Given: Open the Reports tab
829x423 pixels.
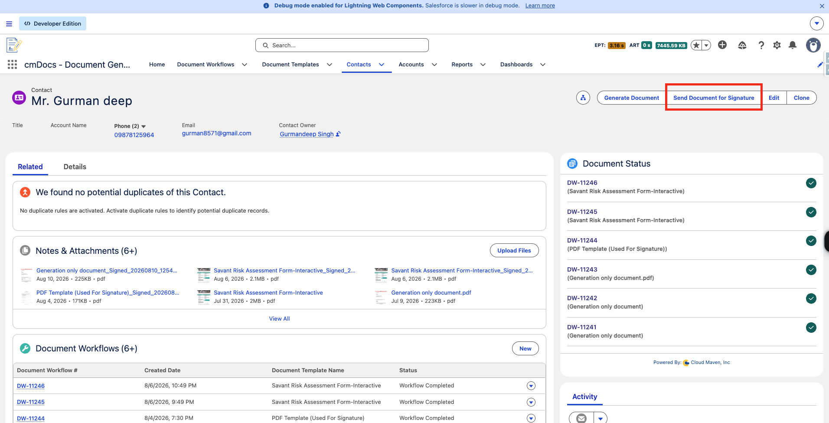Looking at the screenshot, I should (x=462, y=65).
